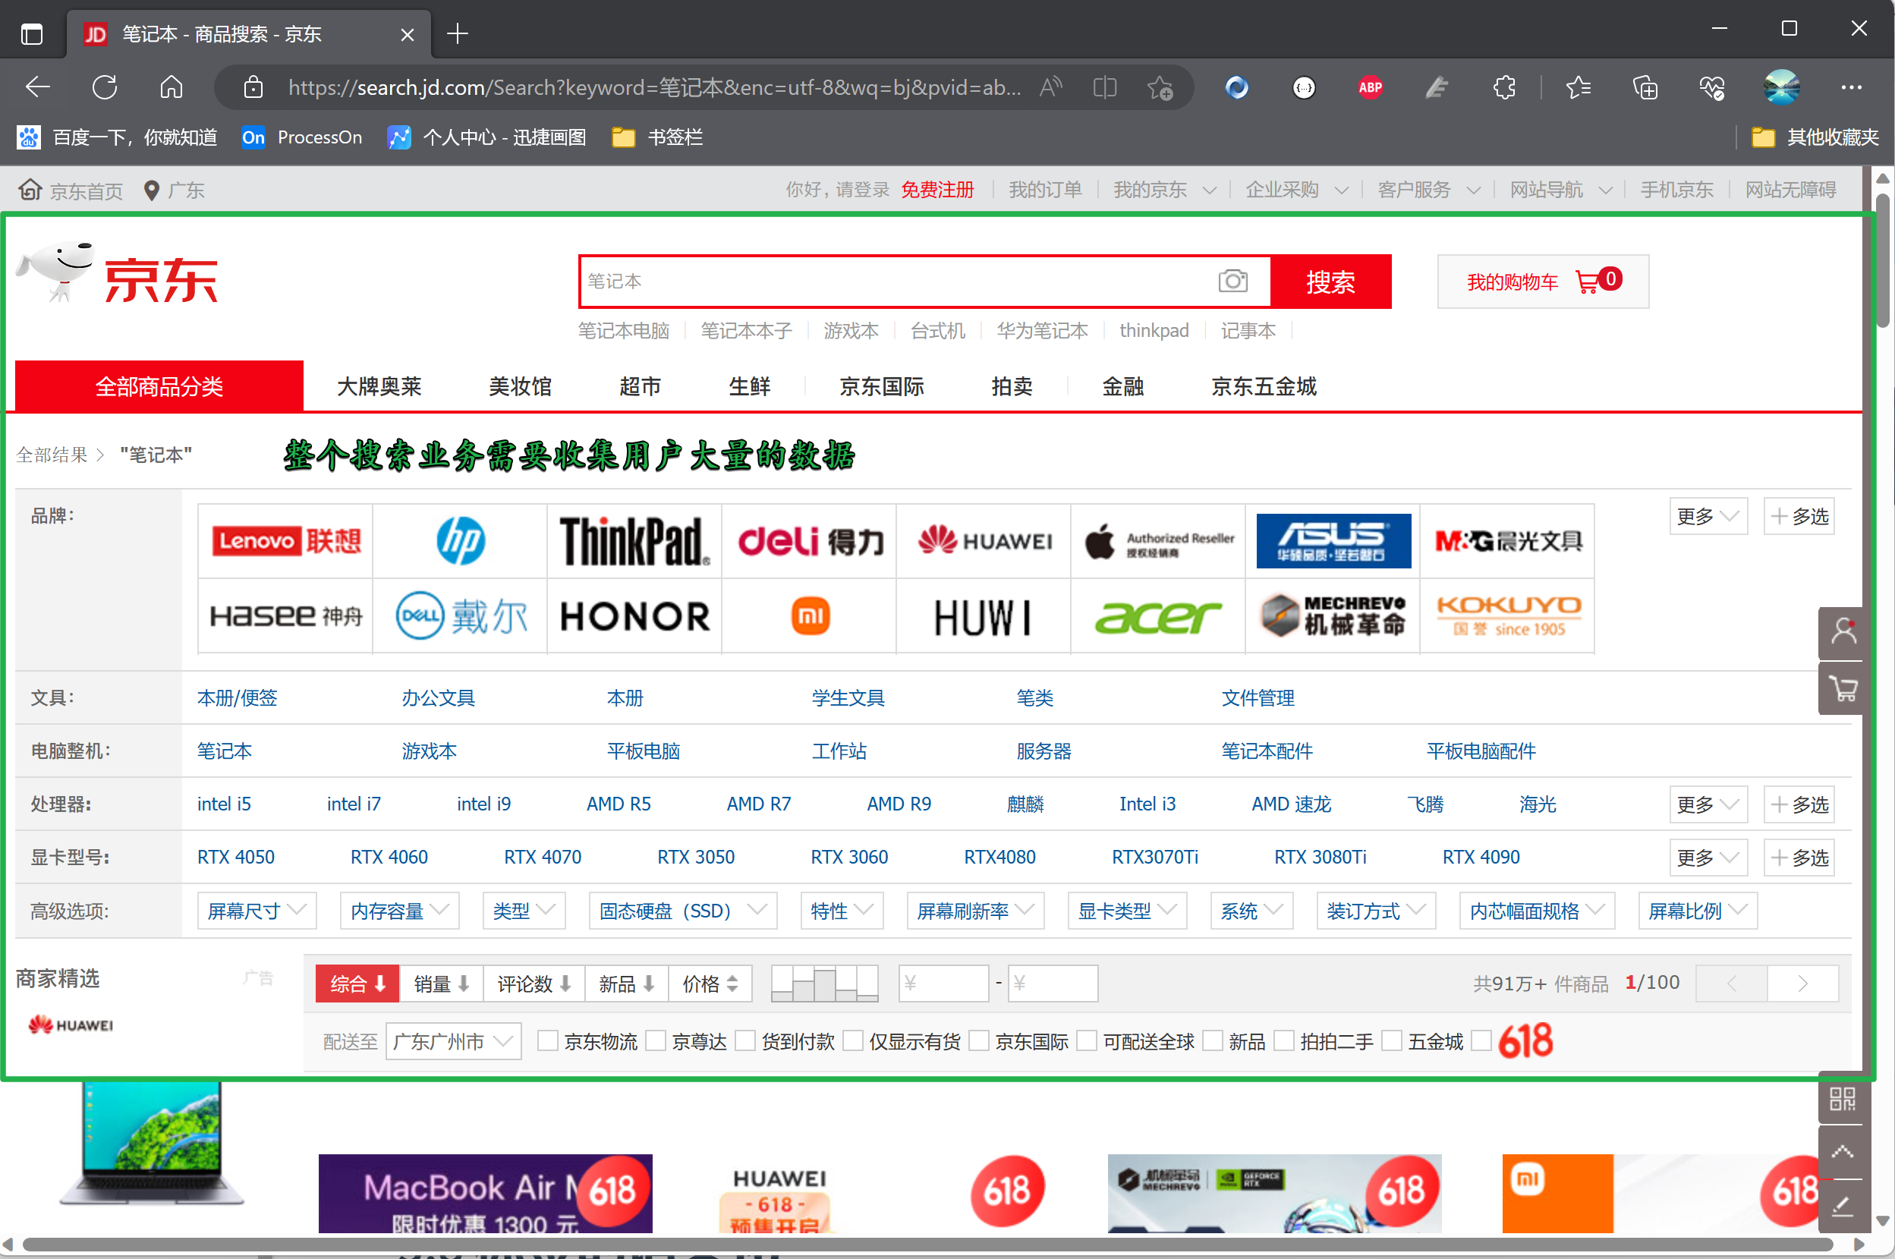The height and width of the screenshot is (1259, 1895).
Task: Click the RTX 4060 filter link
Action: click(389, 857)
